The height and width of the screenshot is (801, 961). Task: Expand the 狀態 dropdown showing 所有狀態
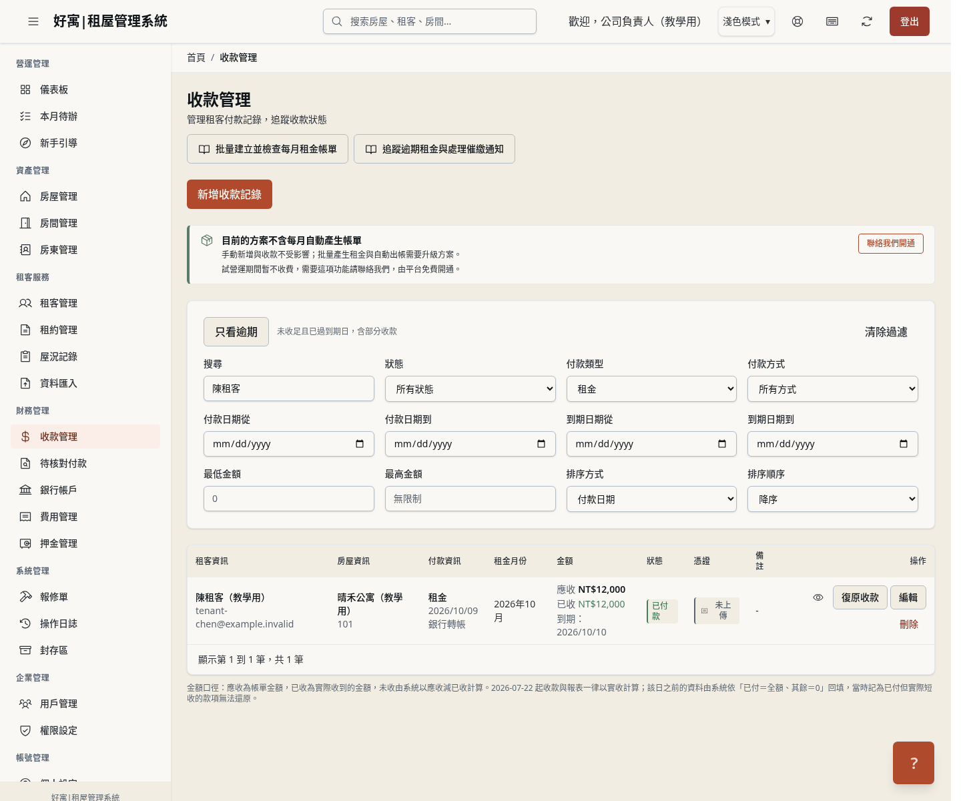[x=470, y=389]
